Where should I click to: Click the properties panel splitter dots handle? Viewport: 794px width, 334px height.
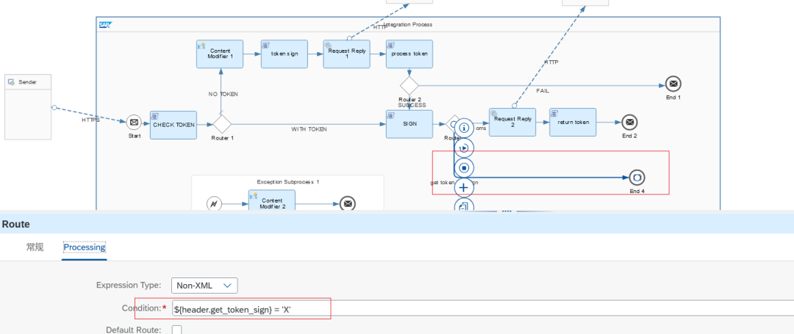507,211
